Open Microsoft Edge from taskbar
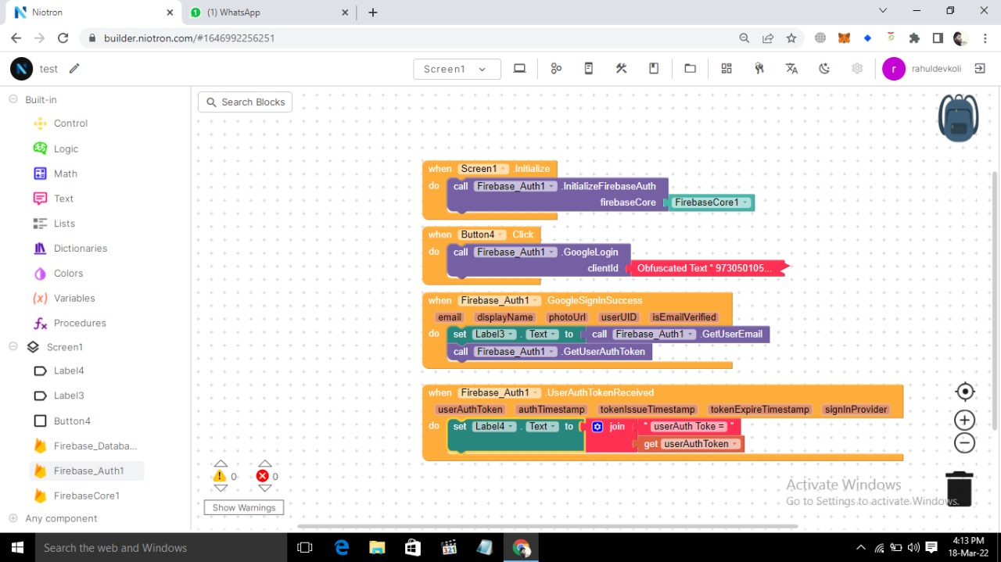Image resolution: width=1001 pixels, height=562 pixels. point(342,548)
